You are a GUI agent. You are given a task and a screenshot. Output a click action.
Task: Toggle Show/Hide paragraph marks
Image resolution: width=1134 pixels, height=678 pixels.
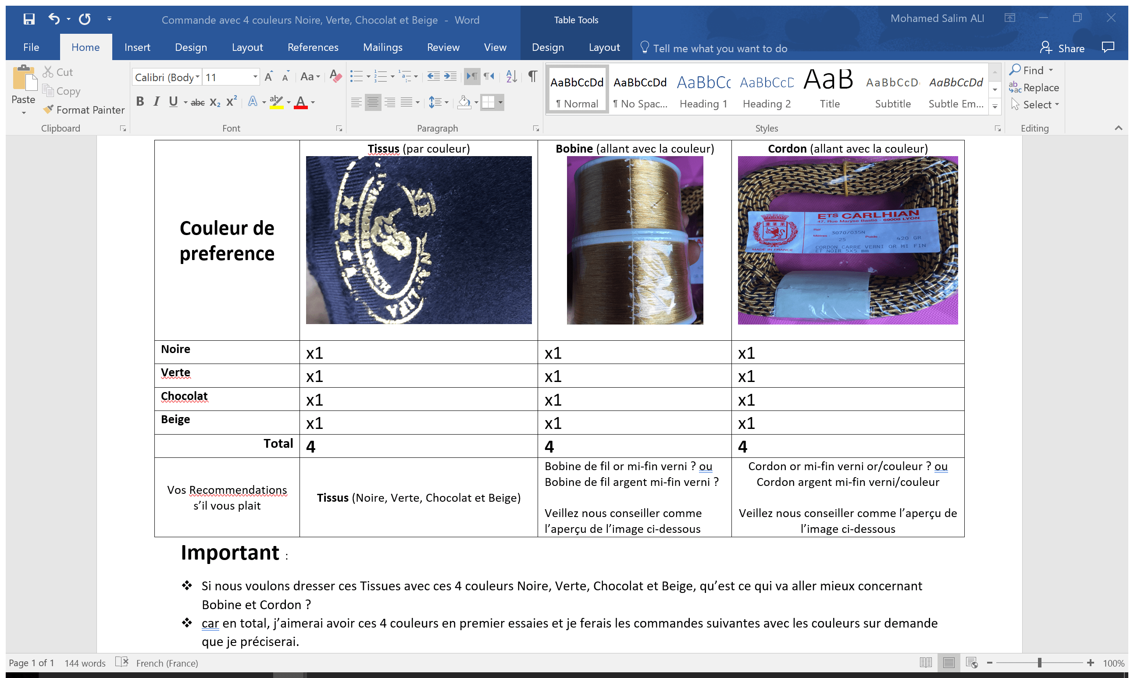click(532, 76)
